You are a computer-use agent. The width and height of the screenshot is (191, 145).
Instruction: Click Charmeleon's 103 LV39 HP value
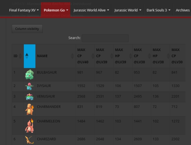118,121
